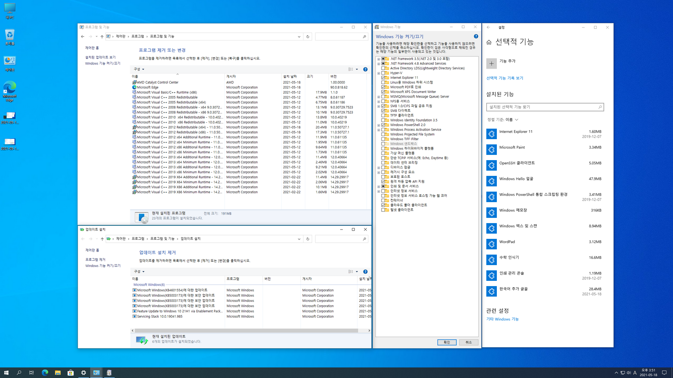This screenshot has height=378, width=673.
Task: Sort programs by 설치 날짜 column
Action: click(293, 76)
